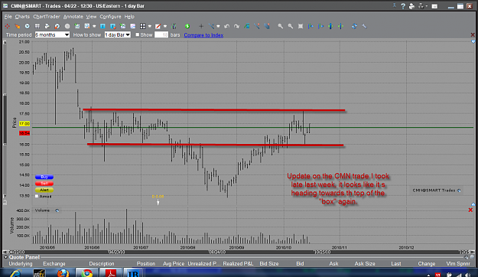Open Google Chrome from the taskbar

tap(86, 272)
